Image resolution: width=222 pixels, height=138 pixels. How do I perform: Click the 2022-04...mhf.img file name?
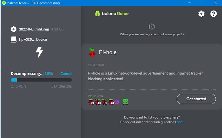(34, 29)
